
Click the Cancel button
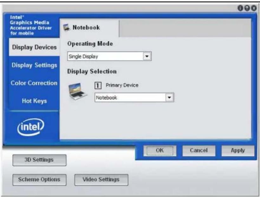[x=199, y=151]
